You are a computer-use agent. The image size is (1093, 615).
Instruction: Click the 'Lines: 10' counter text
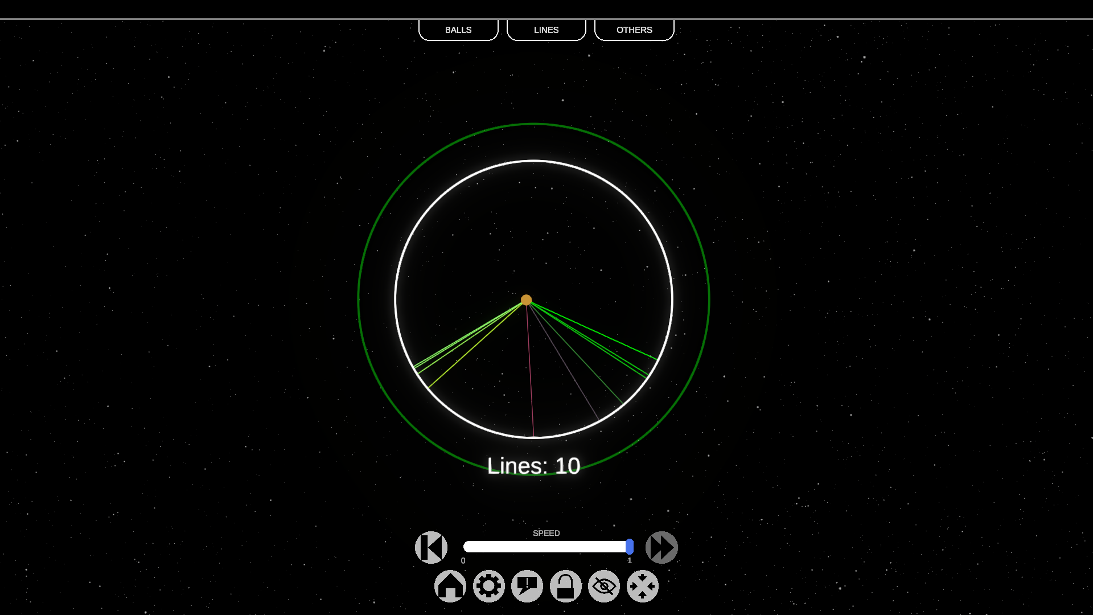tap(533, 466)
